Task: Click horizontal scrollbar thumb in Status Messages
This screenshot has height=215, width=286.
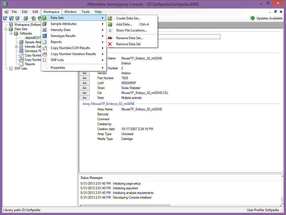Action: coord(126,205)
